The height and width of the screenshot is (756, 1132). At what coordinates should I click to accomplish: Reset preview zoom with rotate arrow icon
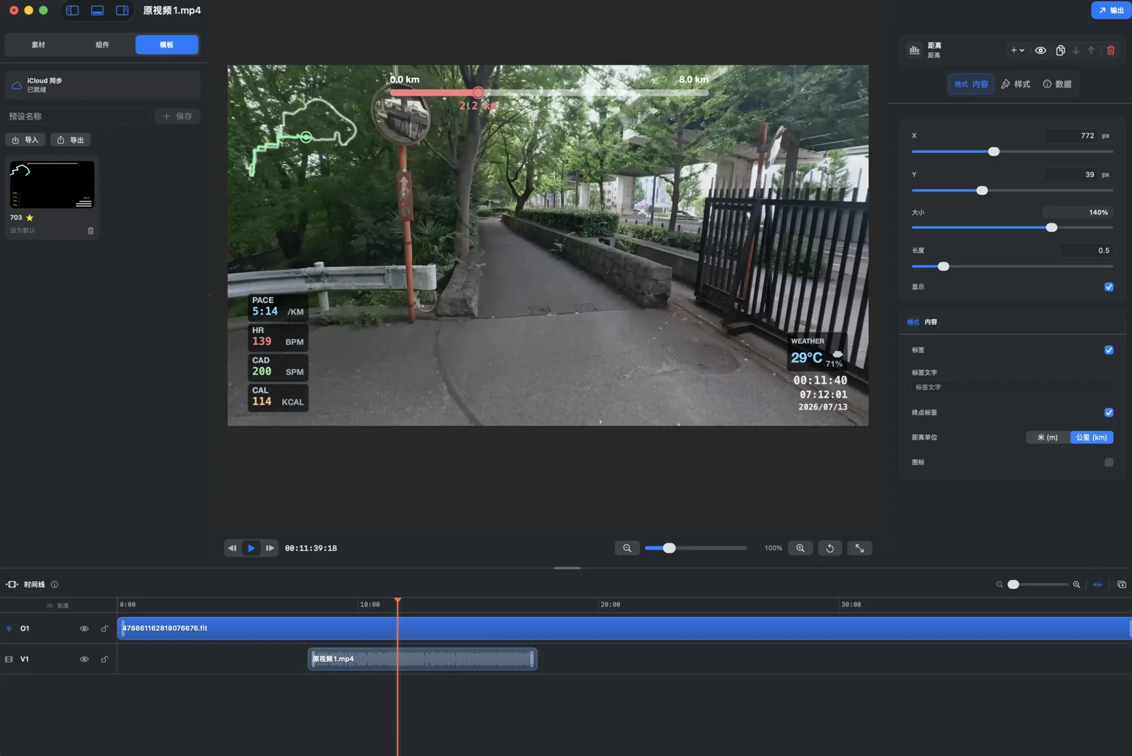(830, 548)
